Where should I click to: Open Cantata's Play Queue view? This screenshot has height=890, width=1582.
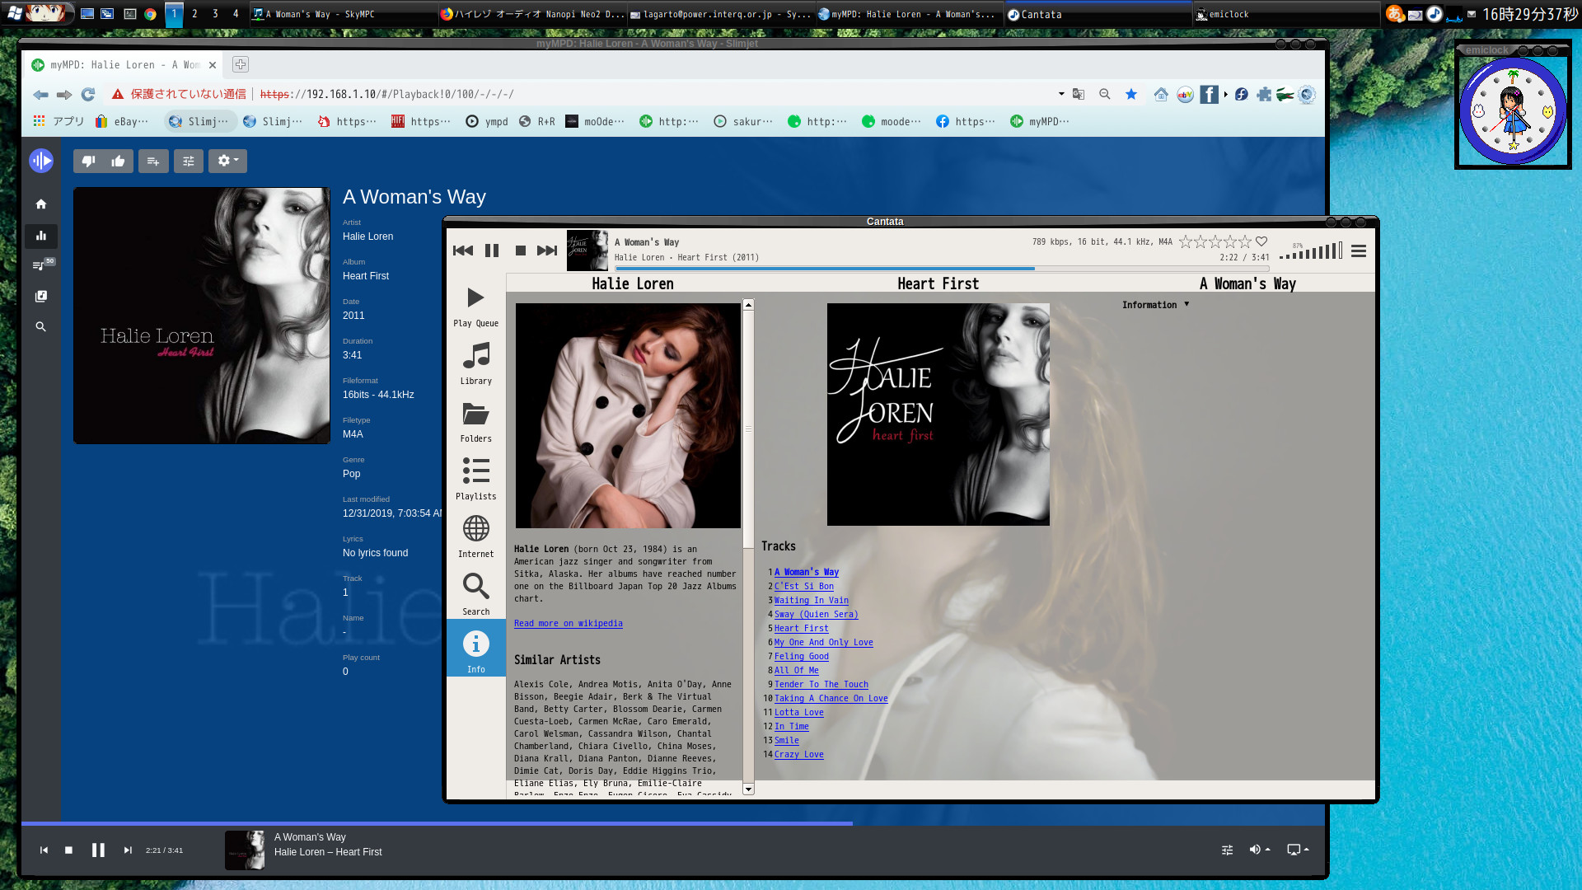[475, 307]
